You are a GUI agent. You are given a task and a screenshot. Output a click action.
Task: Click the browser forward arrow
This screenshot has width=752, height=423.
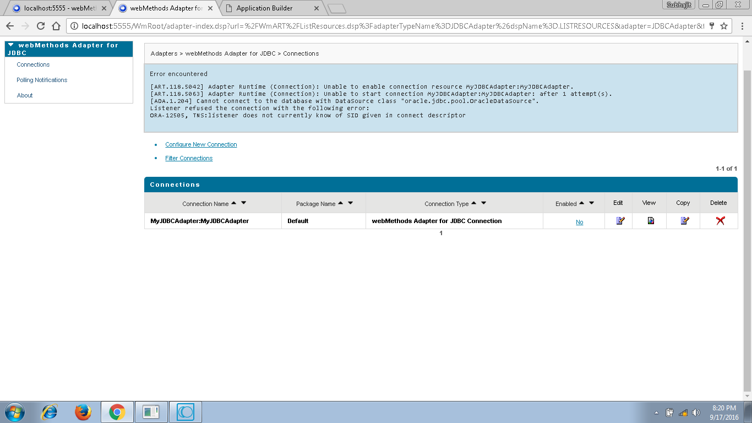point(25,26)
